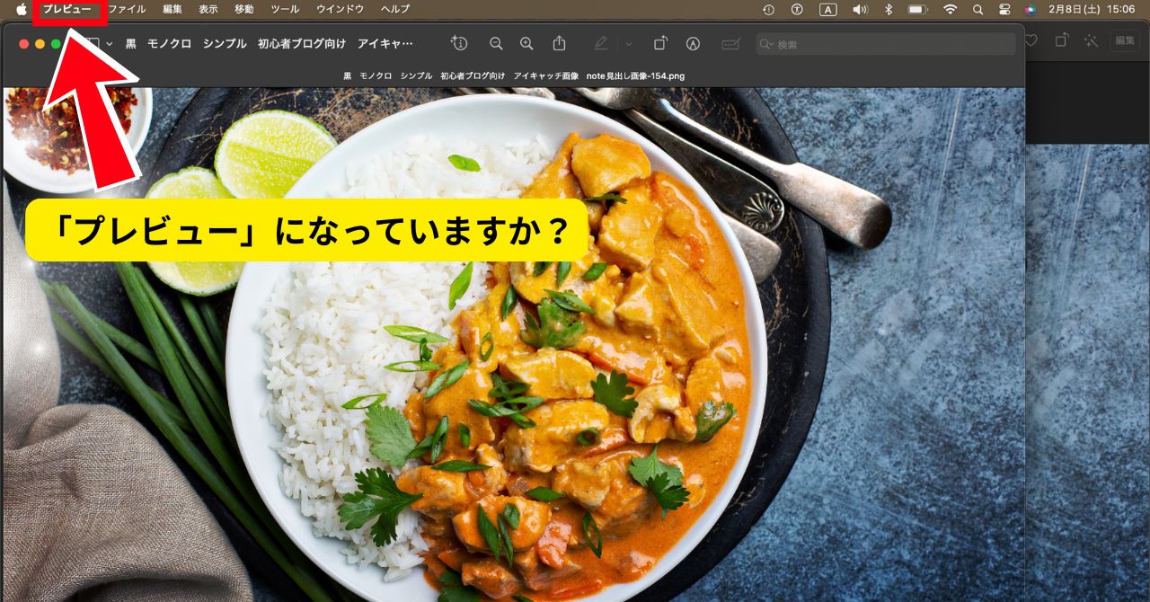
Task: Click the file name note見出し画像-154.png
Action: [635, 76]
